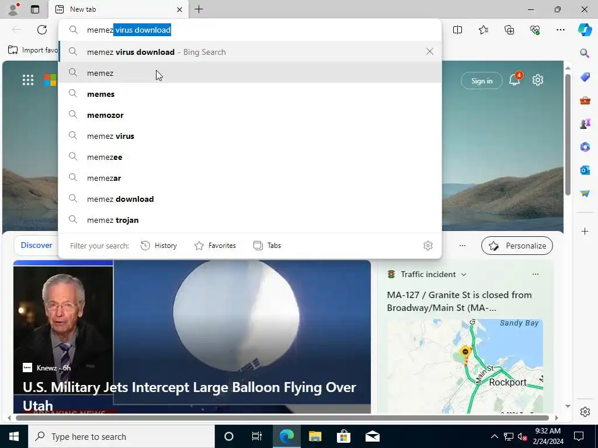Open the sidebar Microsoft 365 icon
Viewport: 598px width, 448px height.
[585, 146]
